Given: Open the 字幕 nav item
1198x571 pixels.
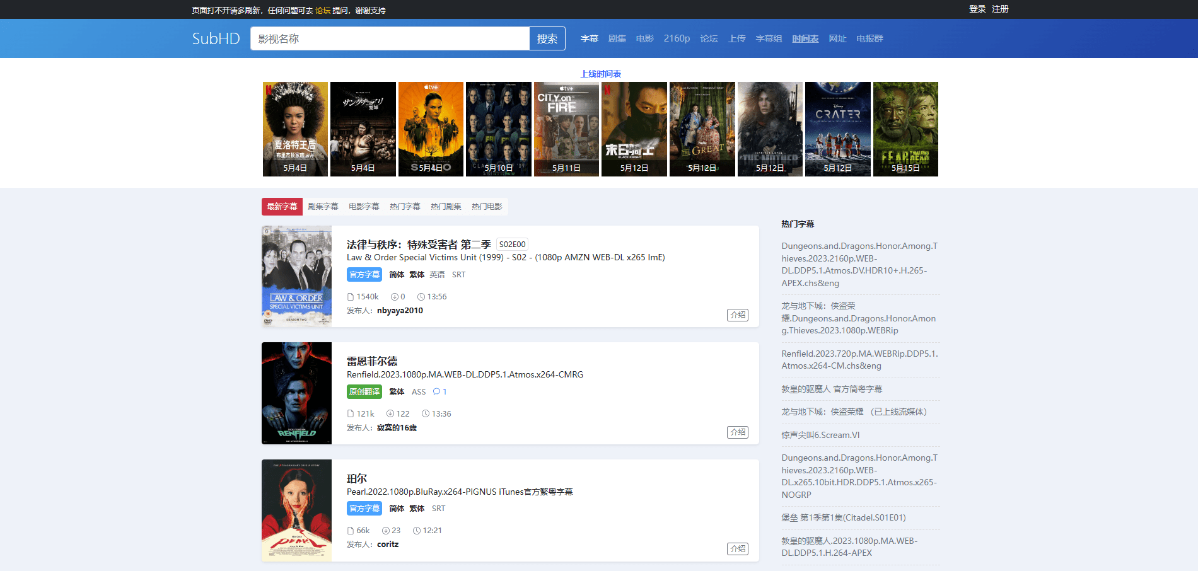Looking at the screenshot, I should [590, 38].
